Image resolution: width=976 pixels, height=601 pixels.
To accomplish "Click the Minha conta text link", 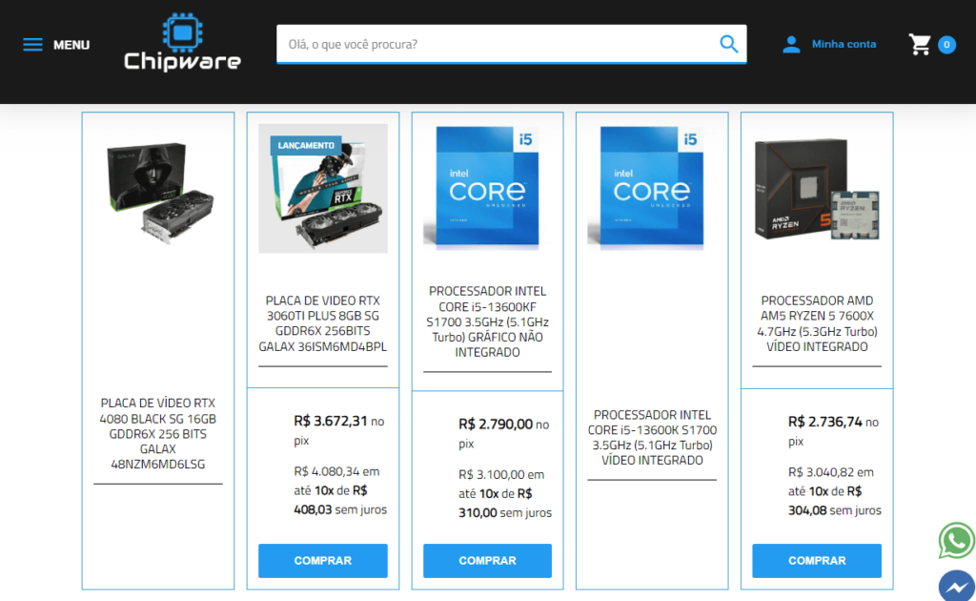I will click(844, 43).
